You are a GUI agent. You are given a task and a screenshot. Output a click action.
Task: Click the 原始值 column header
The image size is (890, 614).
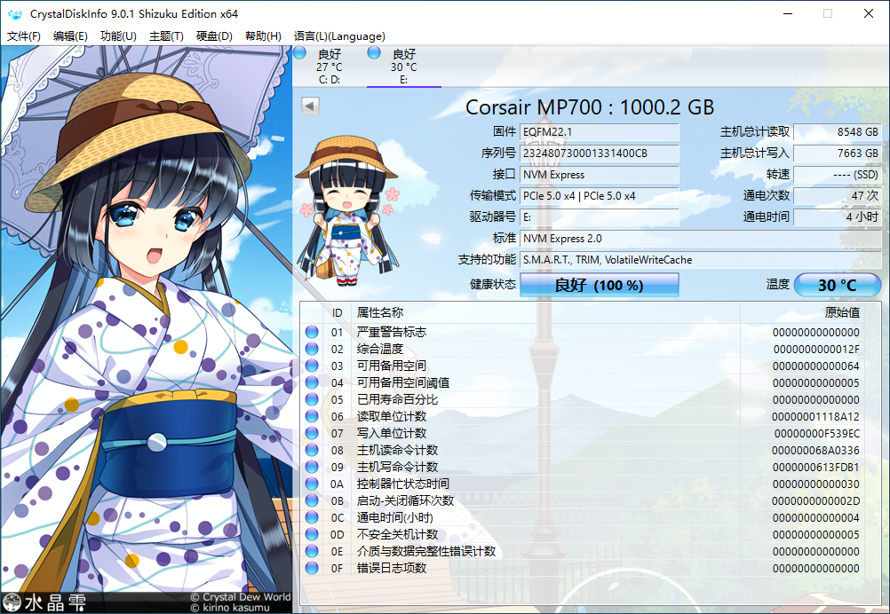(x=803, y=312)
